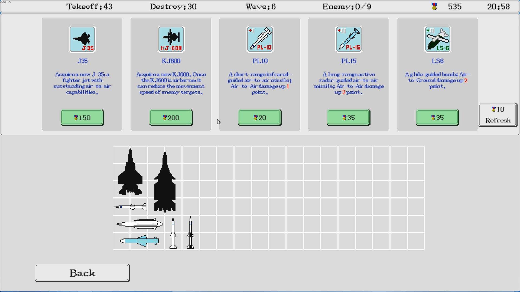This screenshot has width=520, height=292.
Task: Select the KJ-600 aircraft icon
Action: (171, 39)
